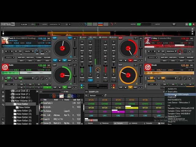196x147 pixels.
Task: Click the grey vinyl mode knob on the Friday deck
Action: coord(185,51)
